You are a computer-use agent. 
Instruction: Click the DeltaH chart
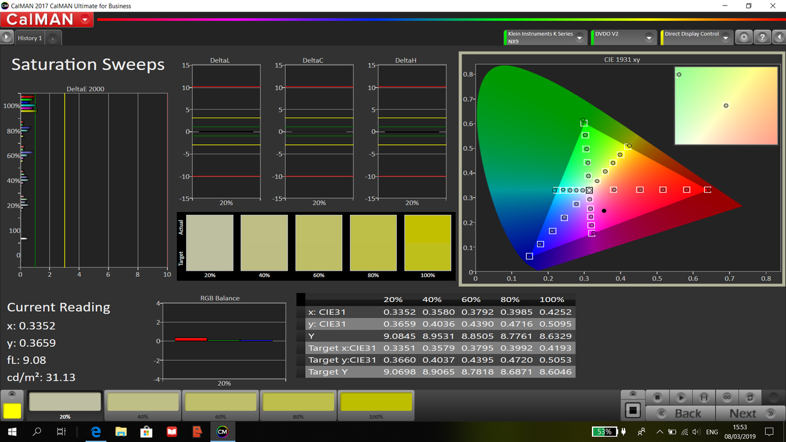412,132
